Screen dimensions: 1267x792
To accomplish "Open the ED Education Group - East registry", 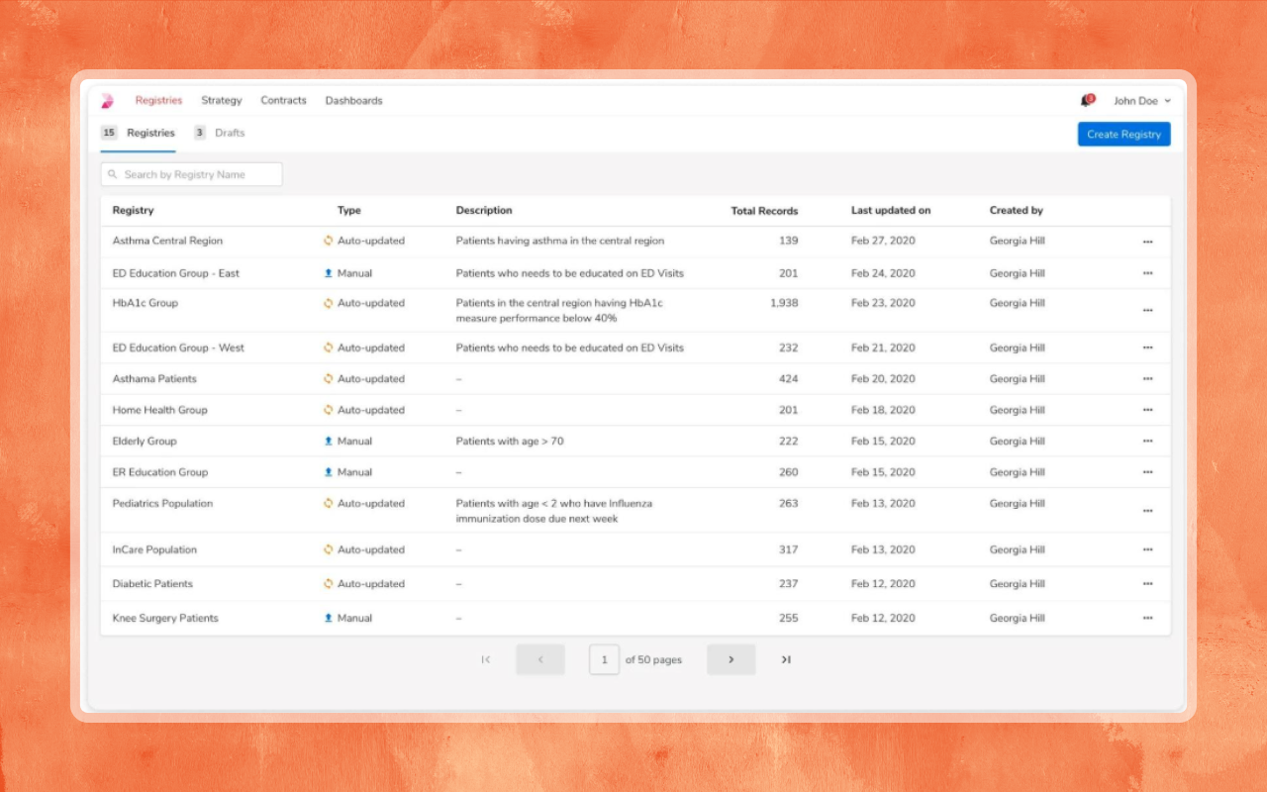I will pos(176,273).
